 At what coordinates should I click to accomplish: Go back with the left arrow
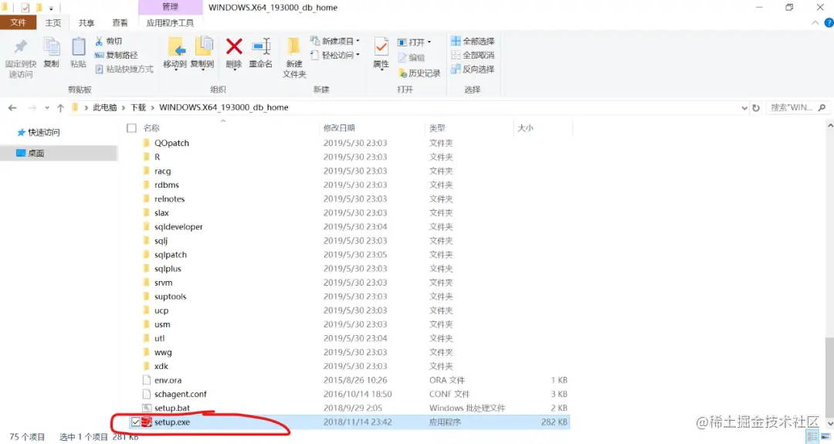12,108
